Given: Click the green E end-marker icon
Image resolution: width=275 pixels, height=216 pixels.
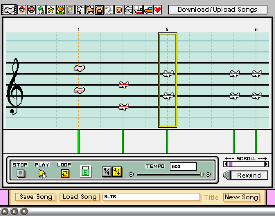Looking at the screenshot, I should (x=85, y=171).
